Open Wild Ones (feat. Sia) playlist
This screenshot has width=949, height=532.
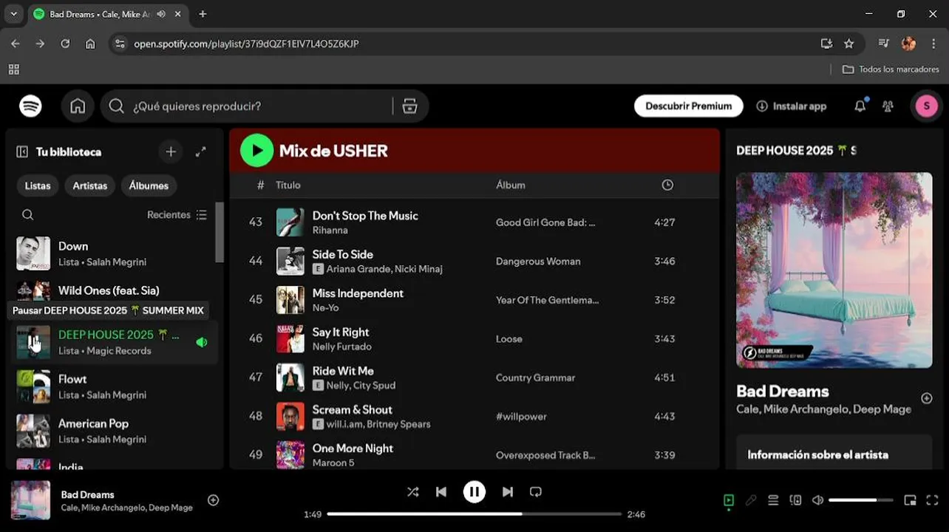coord(116,290)
